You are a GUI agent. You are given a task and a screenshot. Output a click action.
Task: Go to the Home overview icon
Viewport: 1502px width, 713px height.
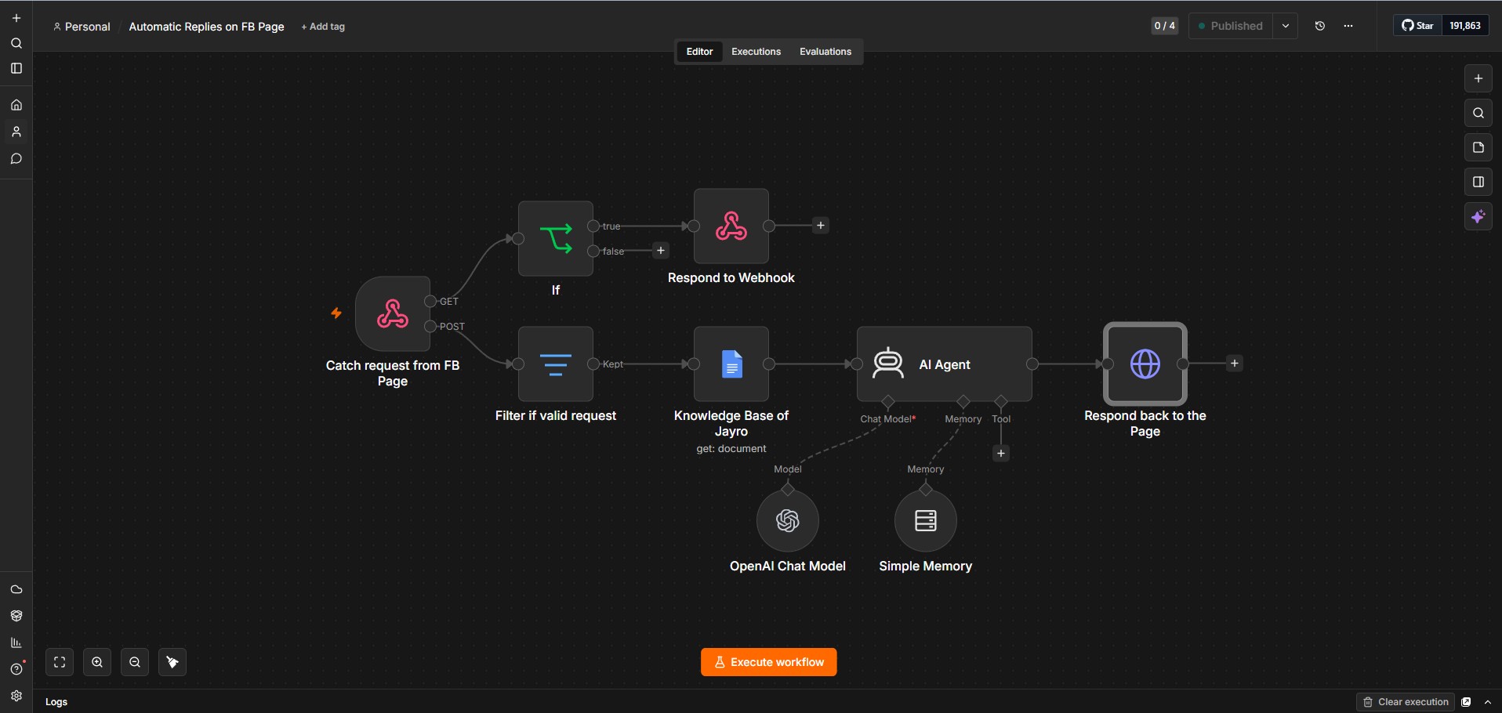(16, 105)
